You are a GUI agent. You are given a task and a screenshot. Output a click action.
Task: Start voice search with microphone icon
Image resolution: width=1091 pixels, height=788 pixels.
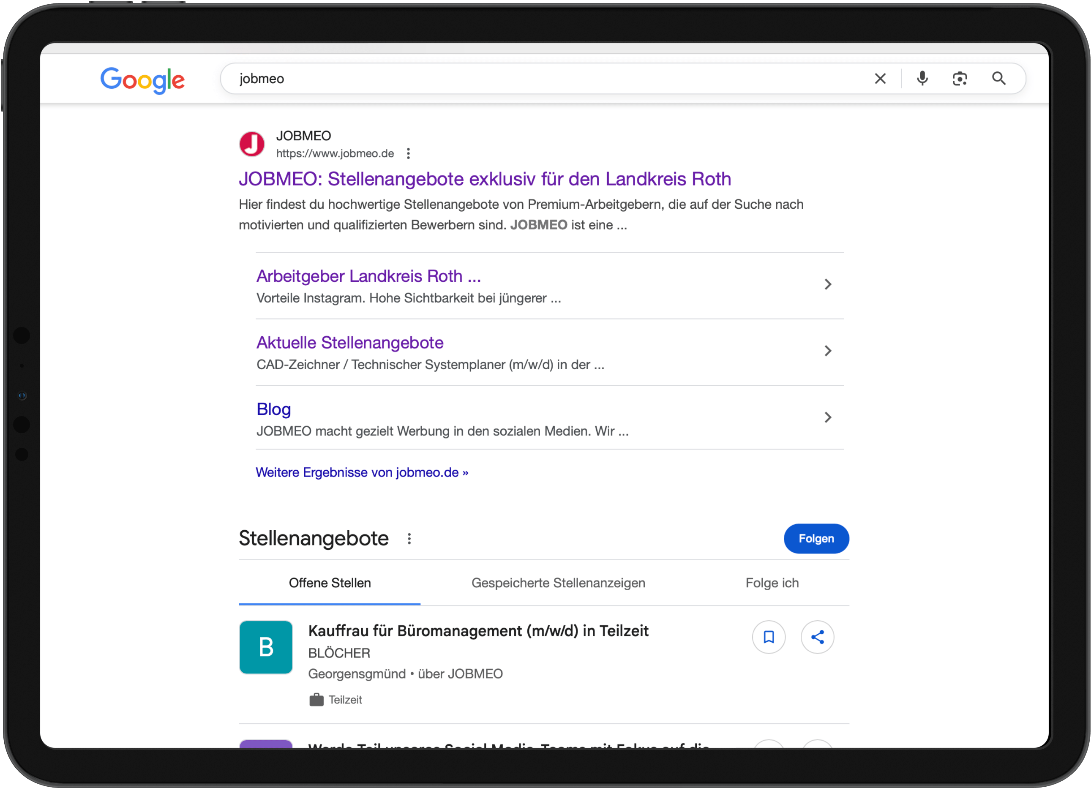pos(922,79)
